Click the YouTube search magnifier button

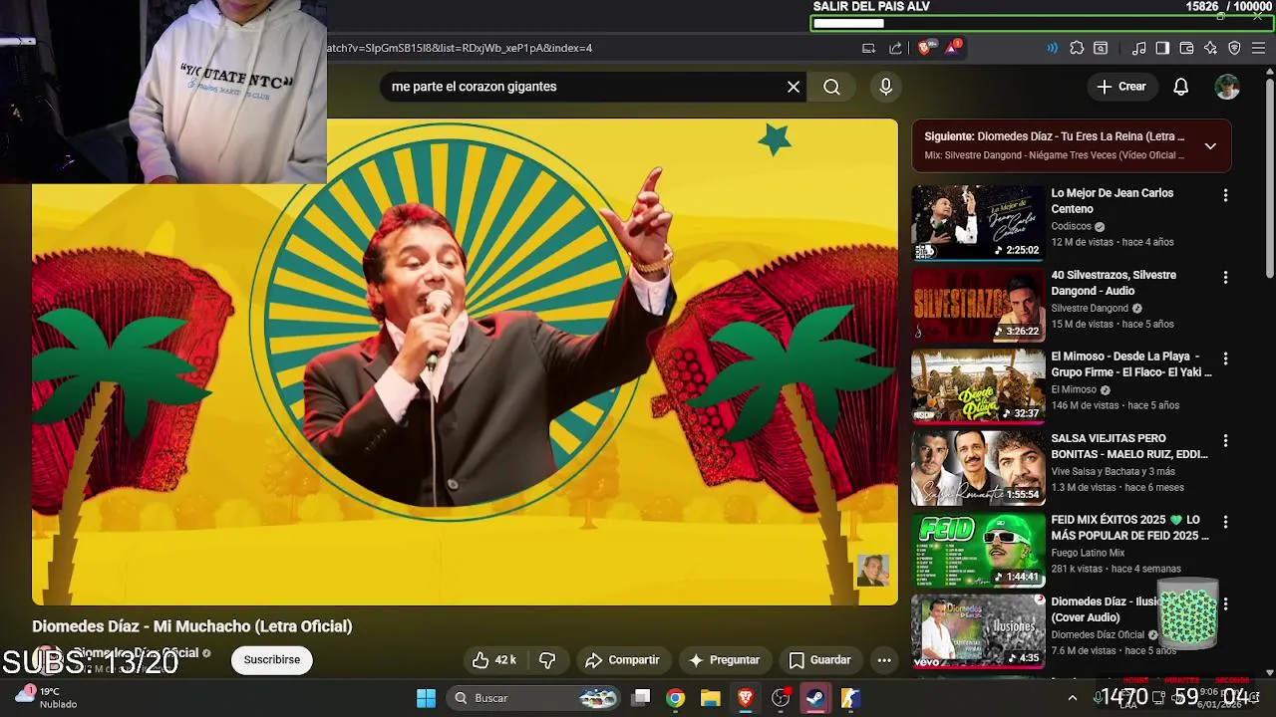(x=831, y=87)
